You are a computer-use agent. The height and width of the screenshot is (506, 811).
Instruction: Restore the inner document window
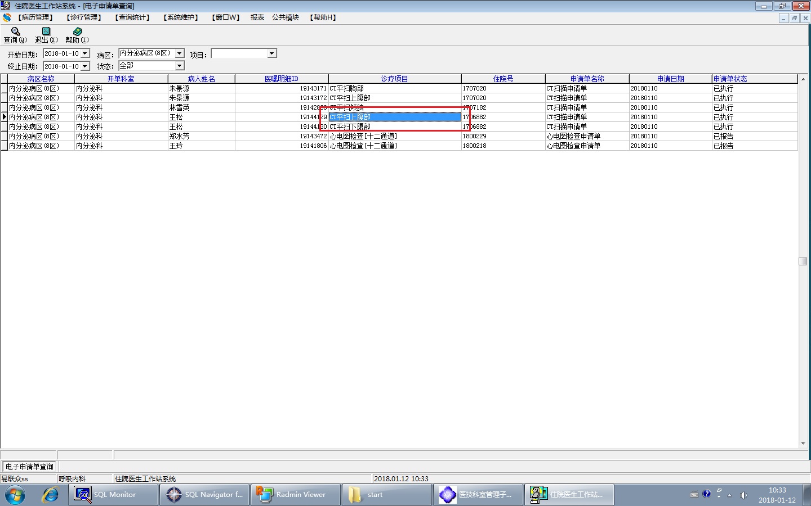point(794,18)
